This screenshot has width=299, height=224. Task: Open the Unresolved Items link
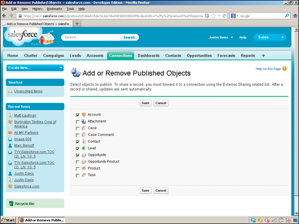[x=28, y=91]
